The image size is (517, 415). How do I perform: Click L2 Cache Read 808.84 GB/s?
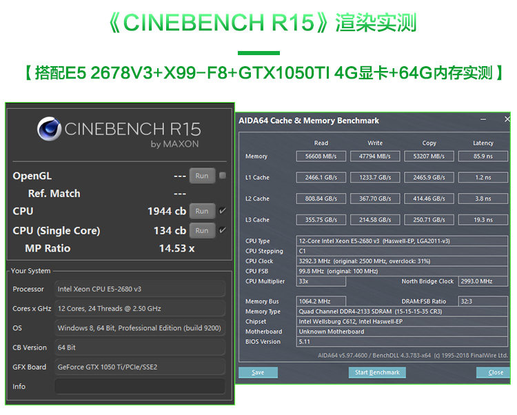pyautogui.click(x=321, y=199)
